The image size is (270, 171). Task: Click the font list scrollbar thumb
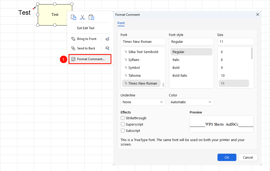163,85
